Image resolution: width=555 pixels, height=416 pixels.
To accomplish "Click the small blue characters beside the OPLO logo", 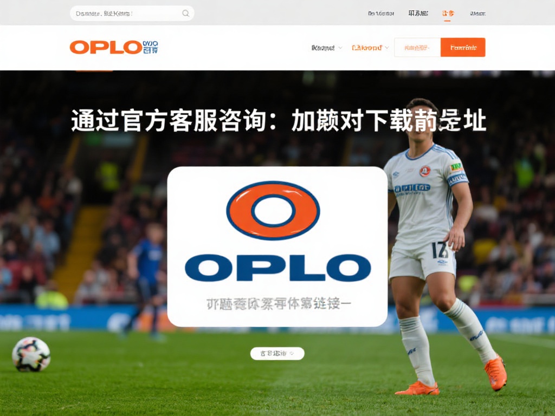I will point(151,47).
